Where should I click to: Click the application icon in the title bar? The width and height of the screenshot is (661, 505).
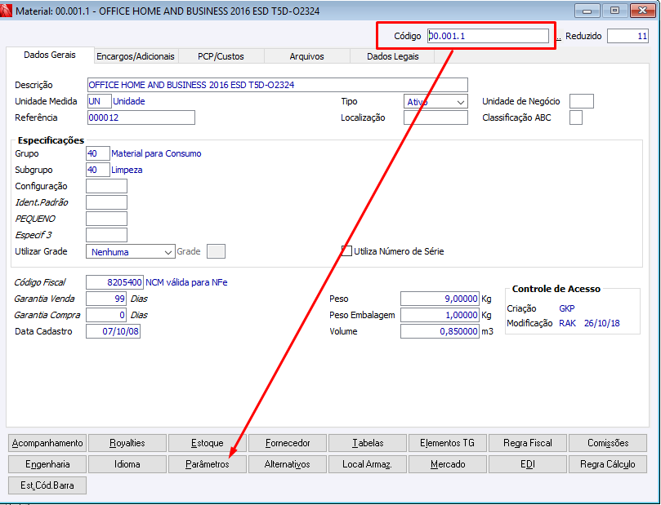(x=6, y=10)
